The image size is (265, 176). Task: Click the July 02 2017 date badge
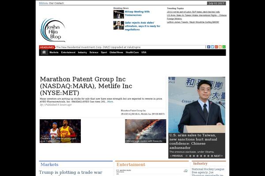[216, 4]
